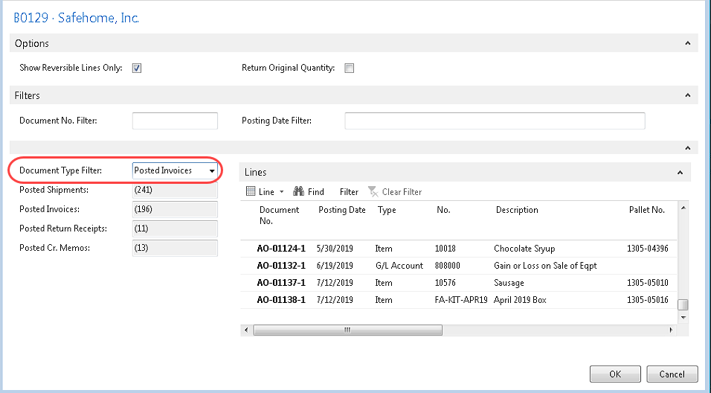Click the Line grid icon in toolbar
The height and width of the screenshot is (393, 711).
tap(251, 192)
